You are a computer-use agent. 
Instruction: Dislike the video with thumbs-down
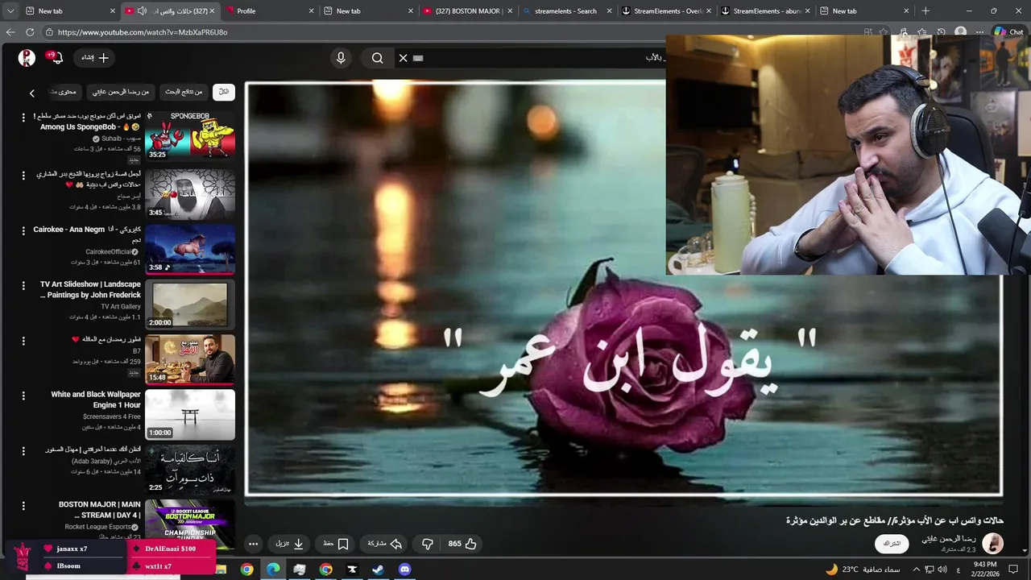(428, 544)
